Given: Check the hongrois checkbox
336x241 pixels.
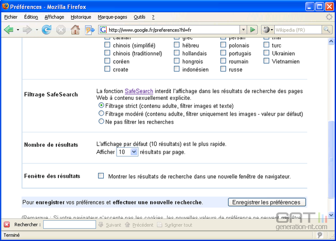Looking at the screenshot, I should point(176,61).
